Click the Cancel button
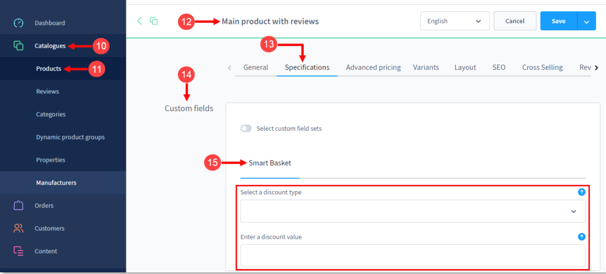Viewport: 606px width, 274px height. click(515, 21)
